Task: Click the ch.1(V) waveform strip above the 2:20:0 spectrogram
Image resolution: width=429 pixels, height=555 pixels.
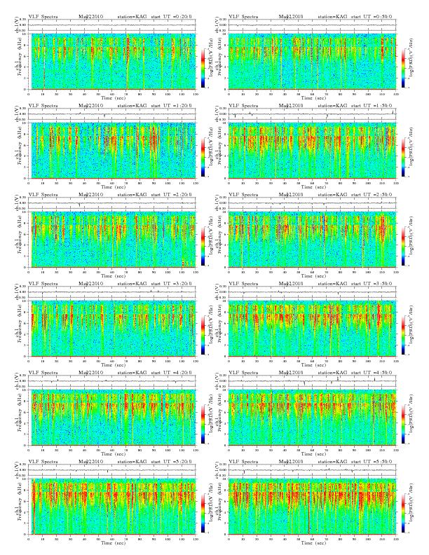Action: tap(112, 203)
